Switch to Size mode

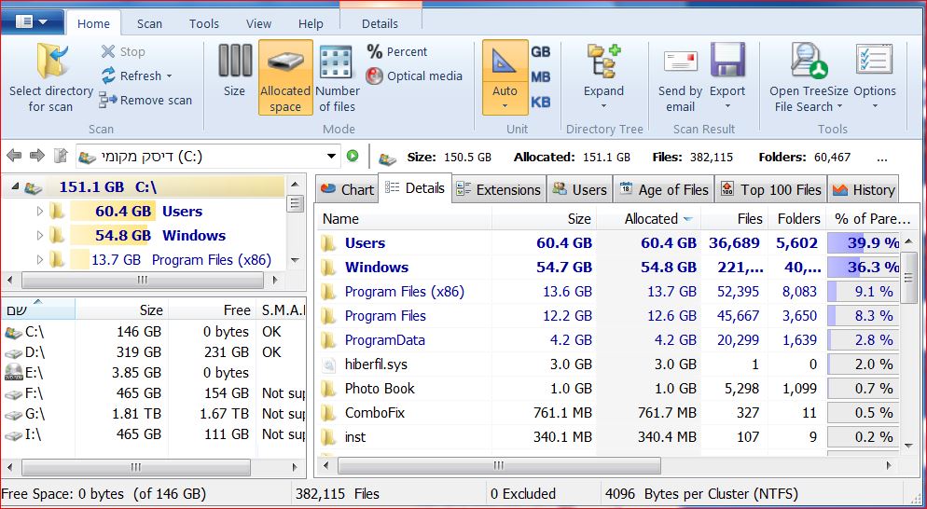[x=235, y=71]
